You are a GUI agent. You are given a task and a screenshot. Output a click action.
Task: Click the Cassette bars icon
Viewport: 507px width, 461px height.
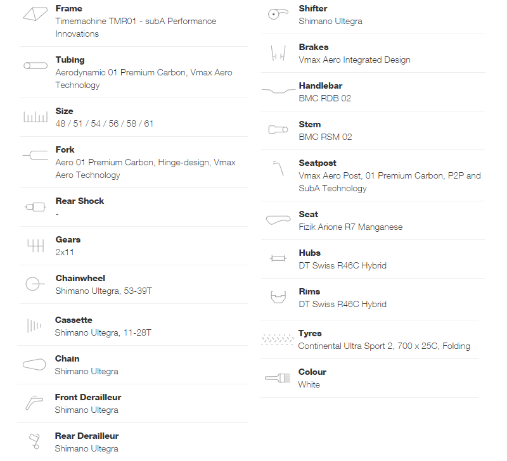tap(34, 325)
